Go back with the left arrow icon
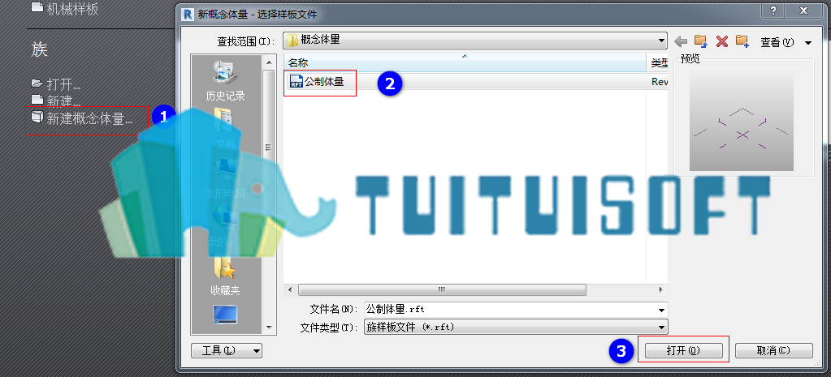Screen dimensions: 831x377 (x=681, y=41)
